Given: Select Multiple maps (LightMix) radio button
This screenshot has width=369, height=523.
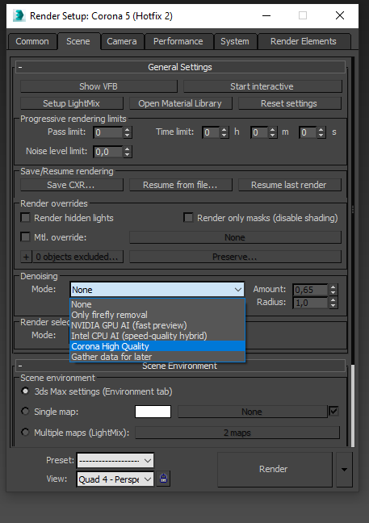Looking at the screenshot, I should point(25,433).
